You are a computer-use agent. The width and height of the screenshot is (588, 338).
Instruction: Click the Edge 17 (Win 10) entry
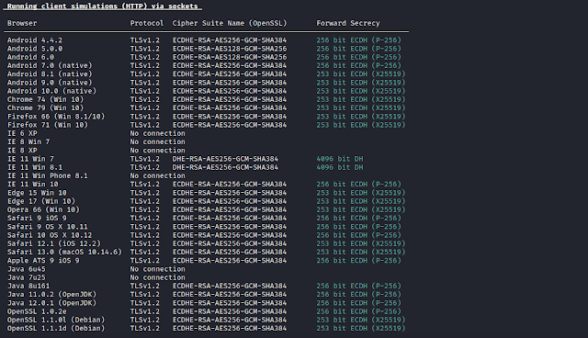(41, 201)
